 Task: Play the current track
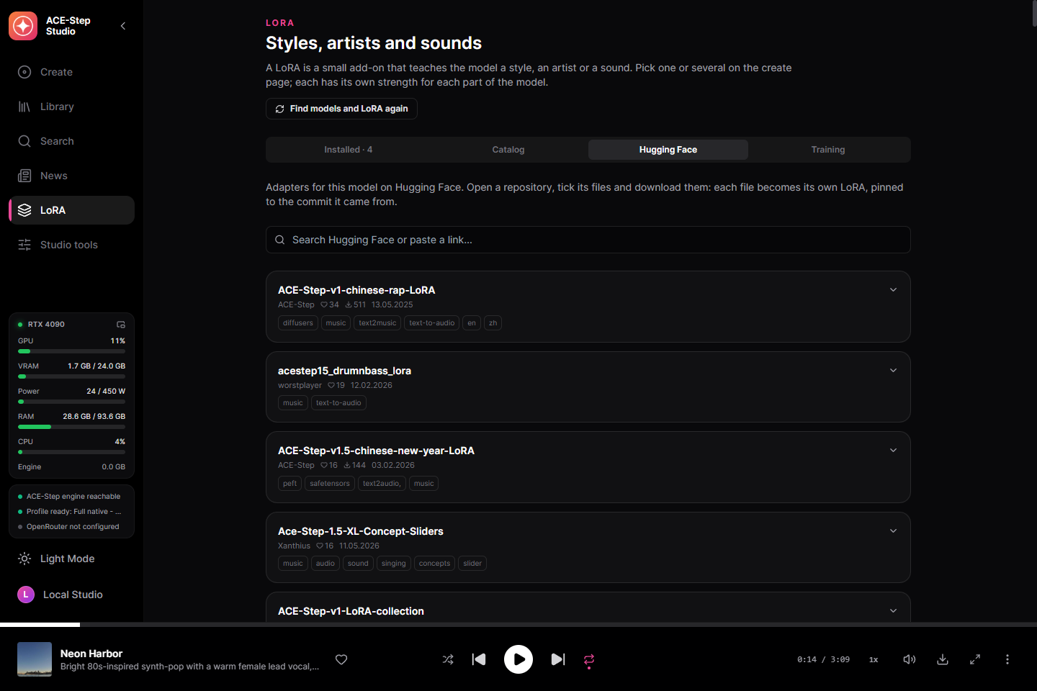[518, 659]
